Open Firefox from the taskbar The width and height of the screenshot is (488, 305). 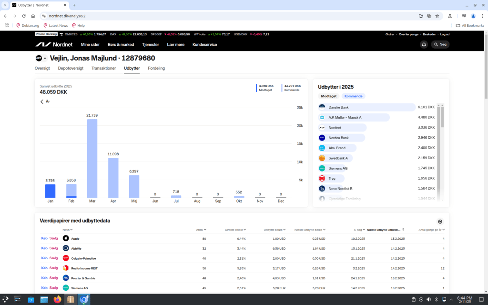(58, 299)
